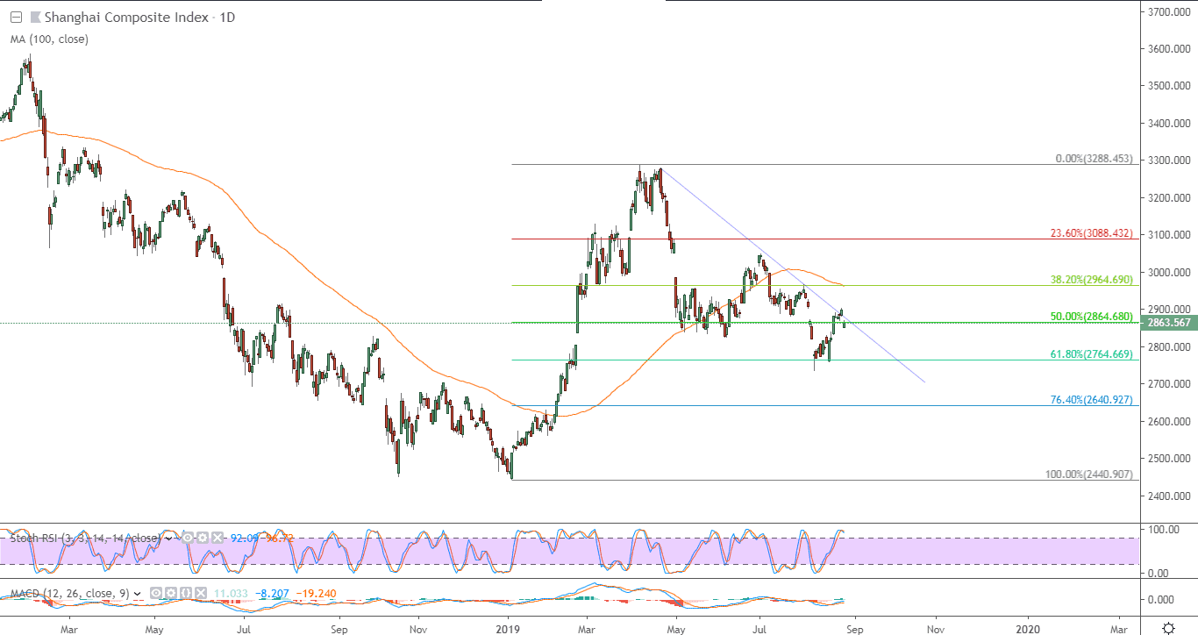Screen dimensions: 1198x635
Task: Open MACD settings via the gear icon
Action: pyautogui.click(x=170, y=594)
